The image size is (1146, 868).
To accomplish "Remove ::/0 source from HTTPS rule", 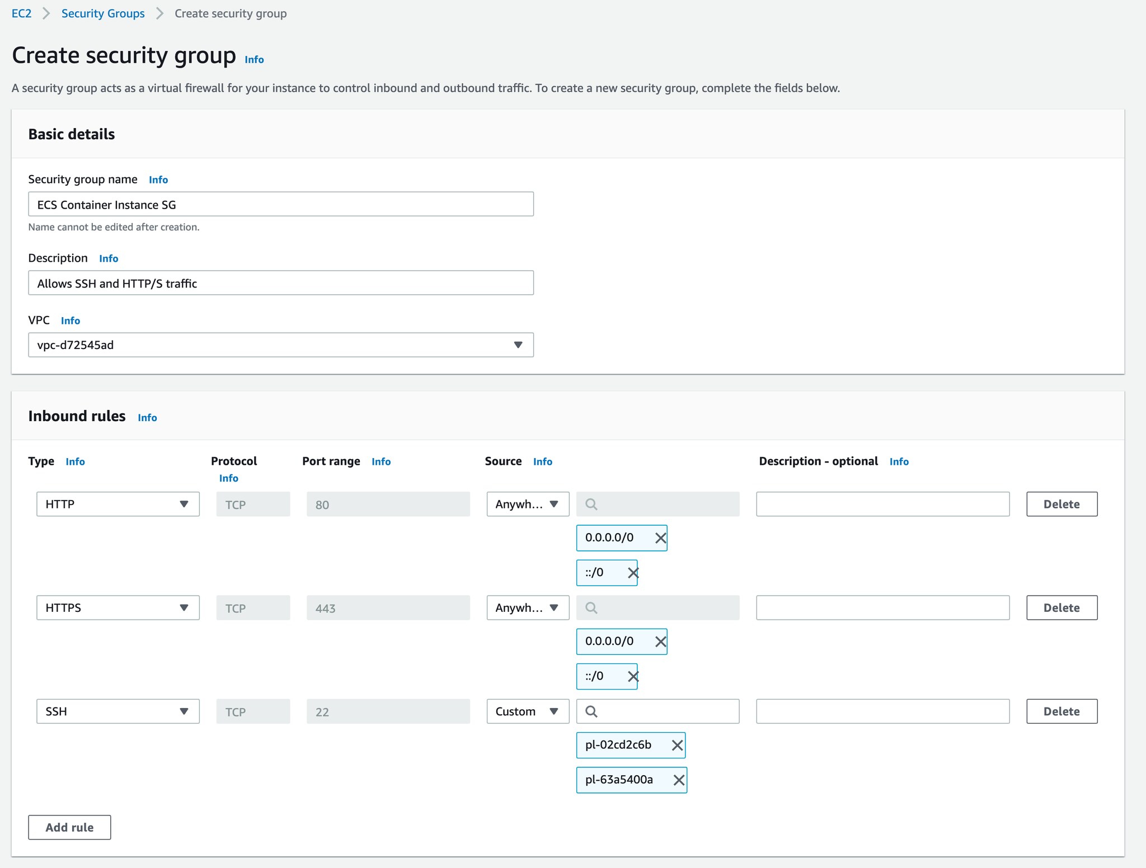I will pos(633,676).
